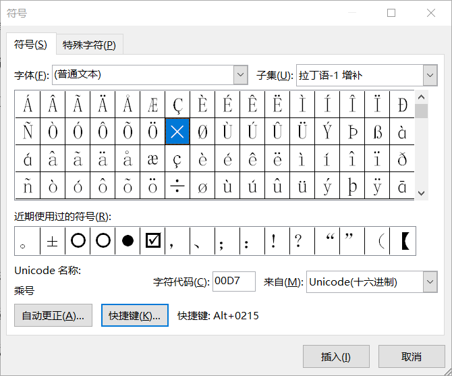Select the capital Ñ symbol
Viewport: 452px width, 376px height.
(28, 132)
